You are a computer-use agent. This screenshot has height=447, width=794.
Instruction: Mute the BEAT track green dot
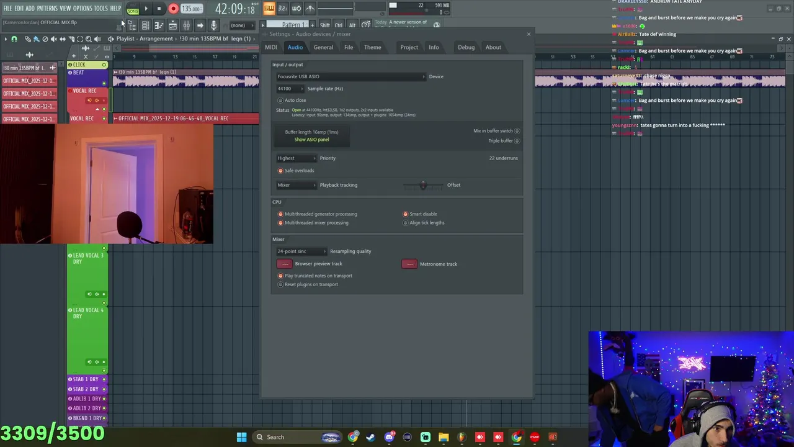click(104, 83)
